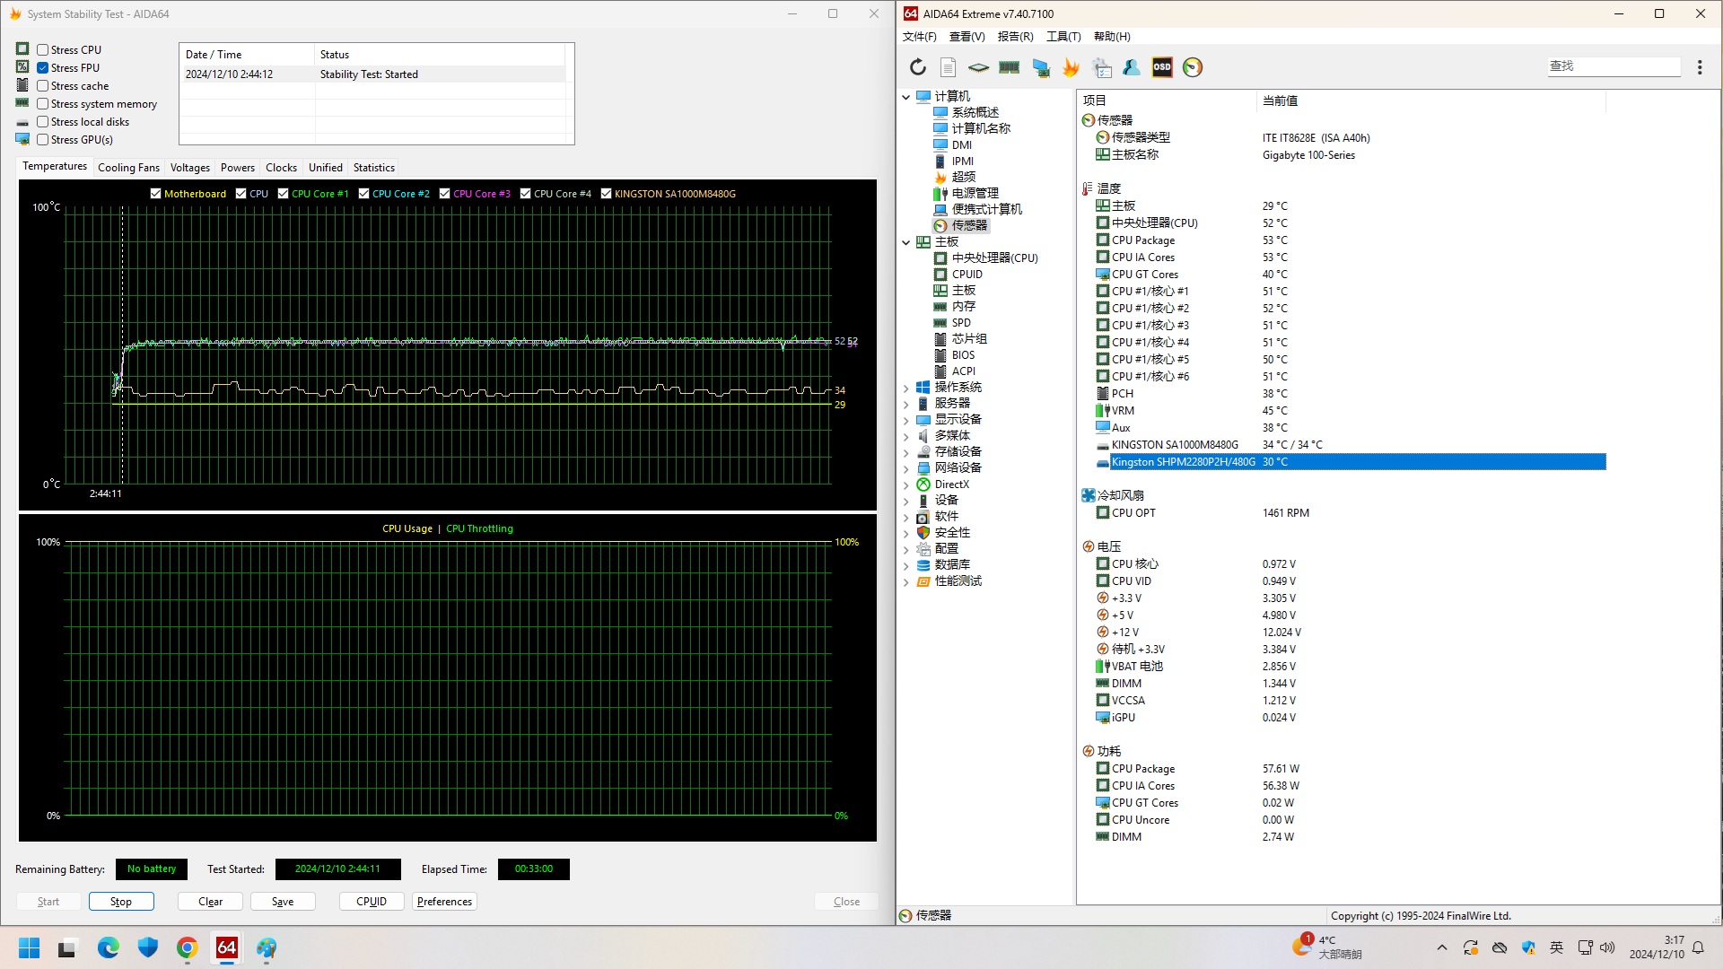Open the preferences gear-checklist toolbar icon
1723x969 pixels.
click(x=1101, y=67)
